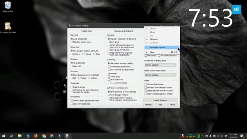The height and width of the screenshot is (139, 247).
Task: Enable place new items next to existing ones
Action: 121,46
